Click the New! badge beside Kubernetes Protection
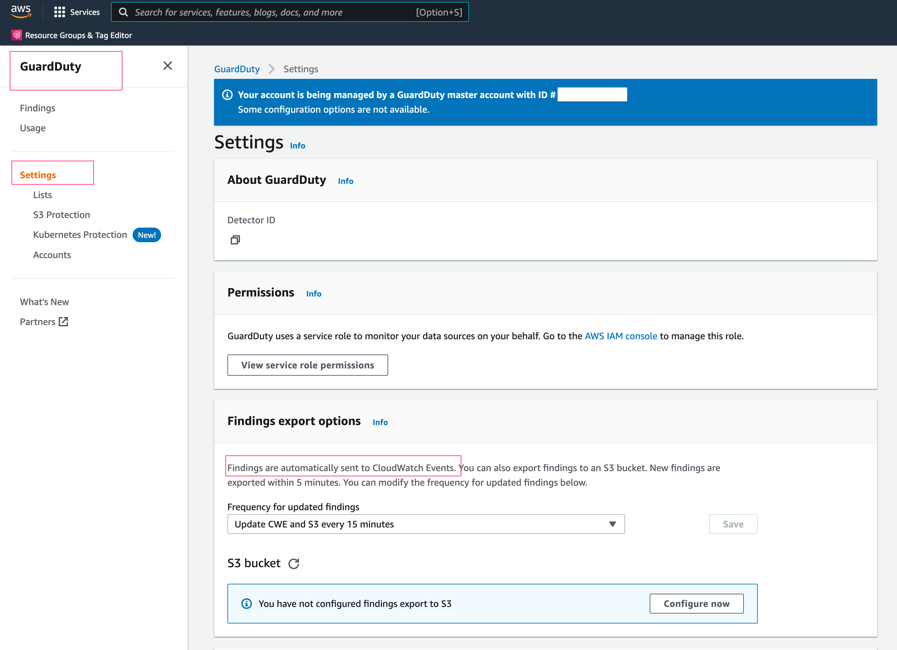Image resolution: width=897 pixels, height=650 pixels. tap(147, 235)
